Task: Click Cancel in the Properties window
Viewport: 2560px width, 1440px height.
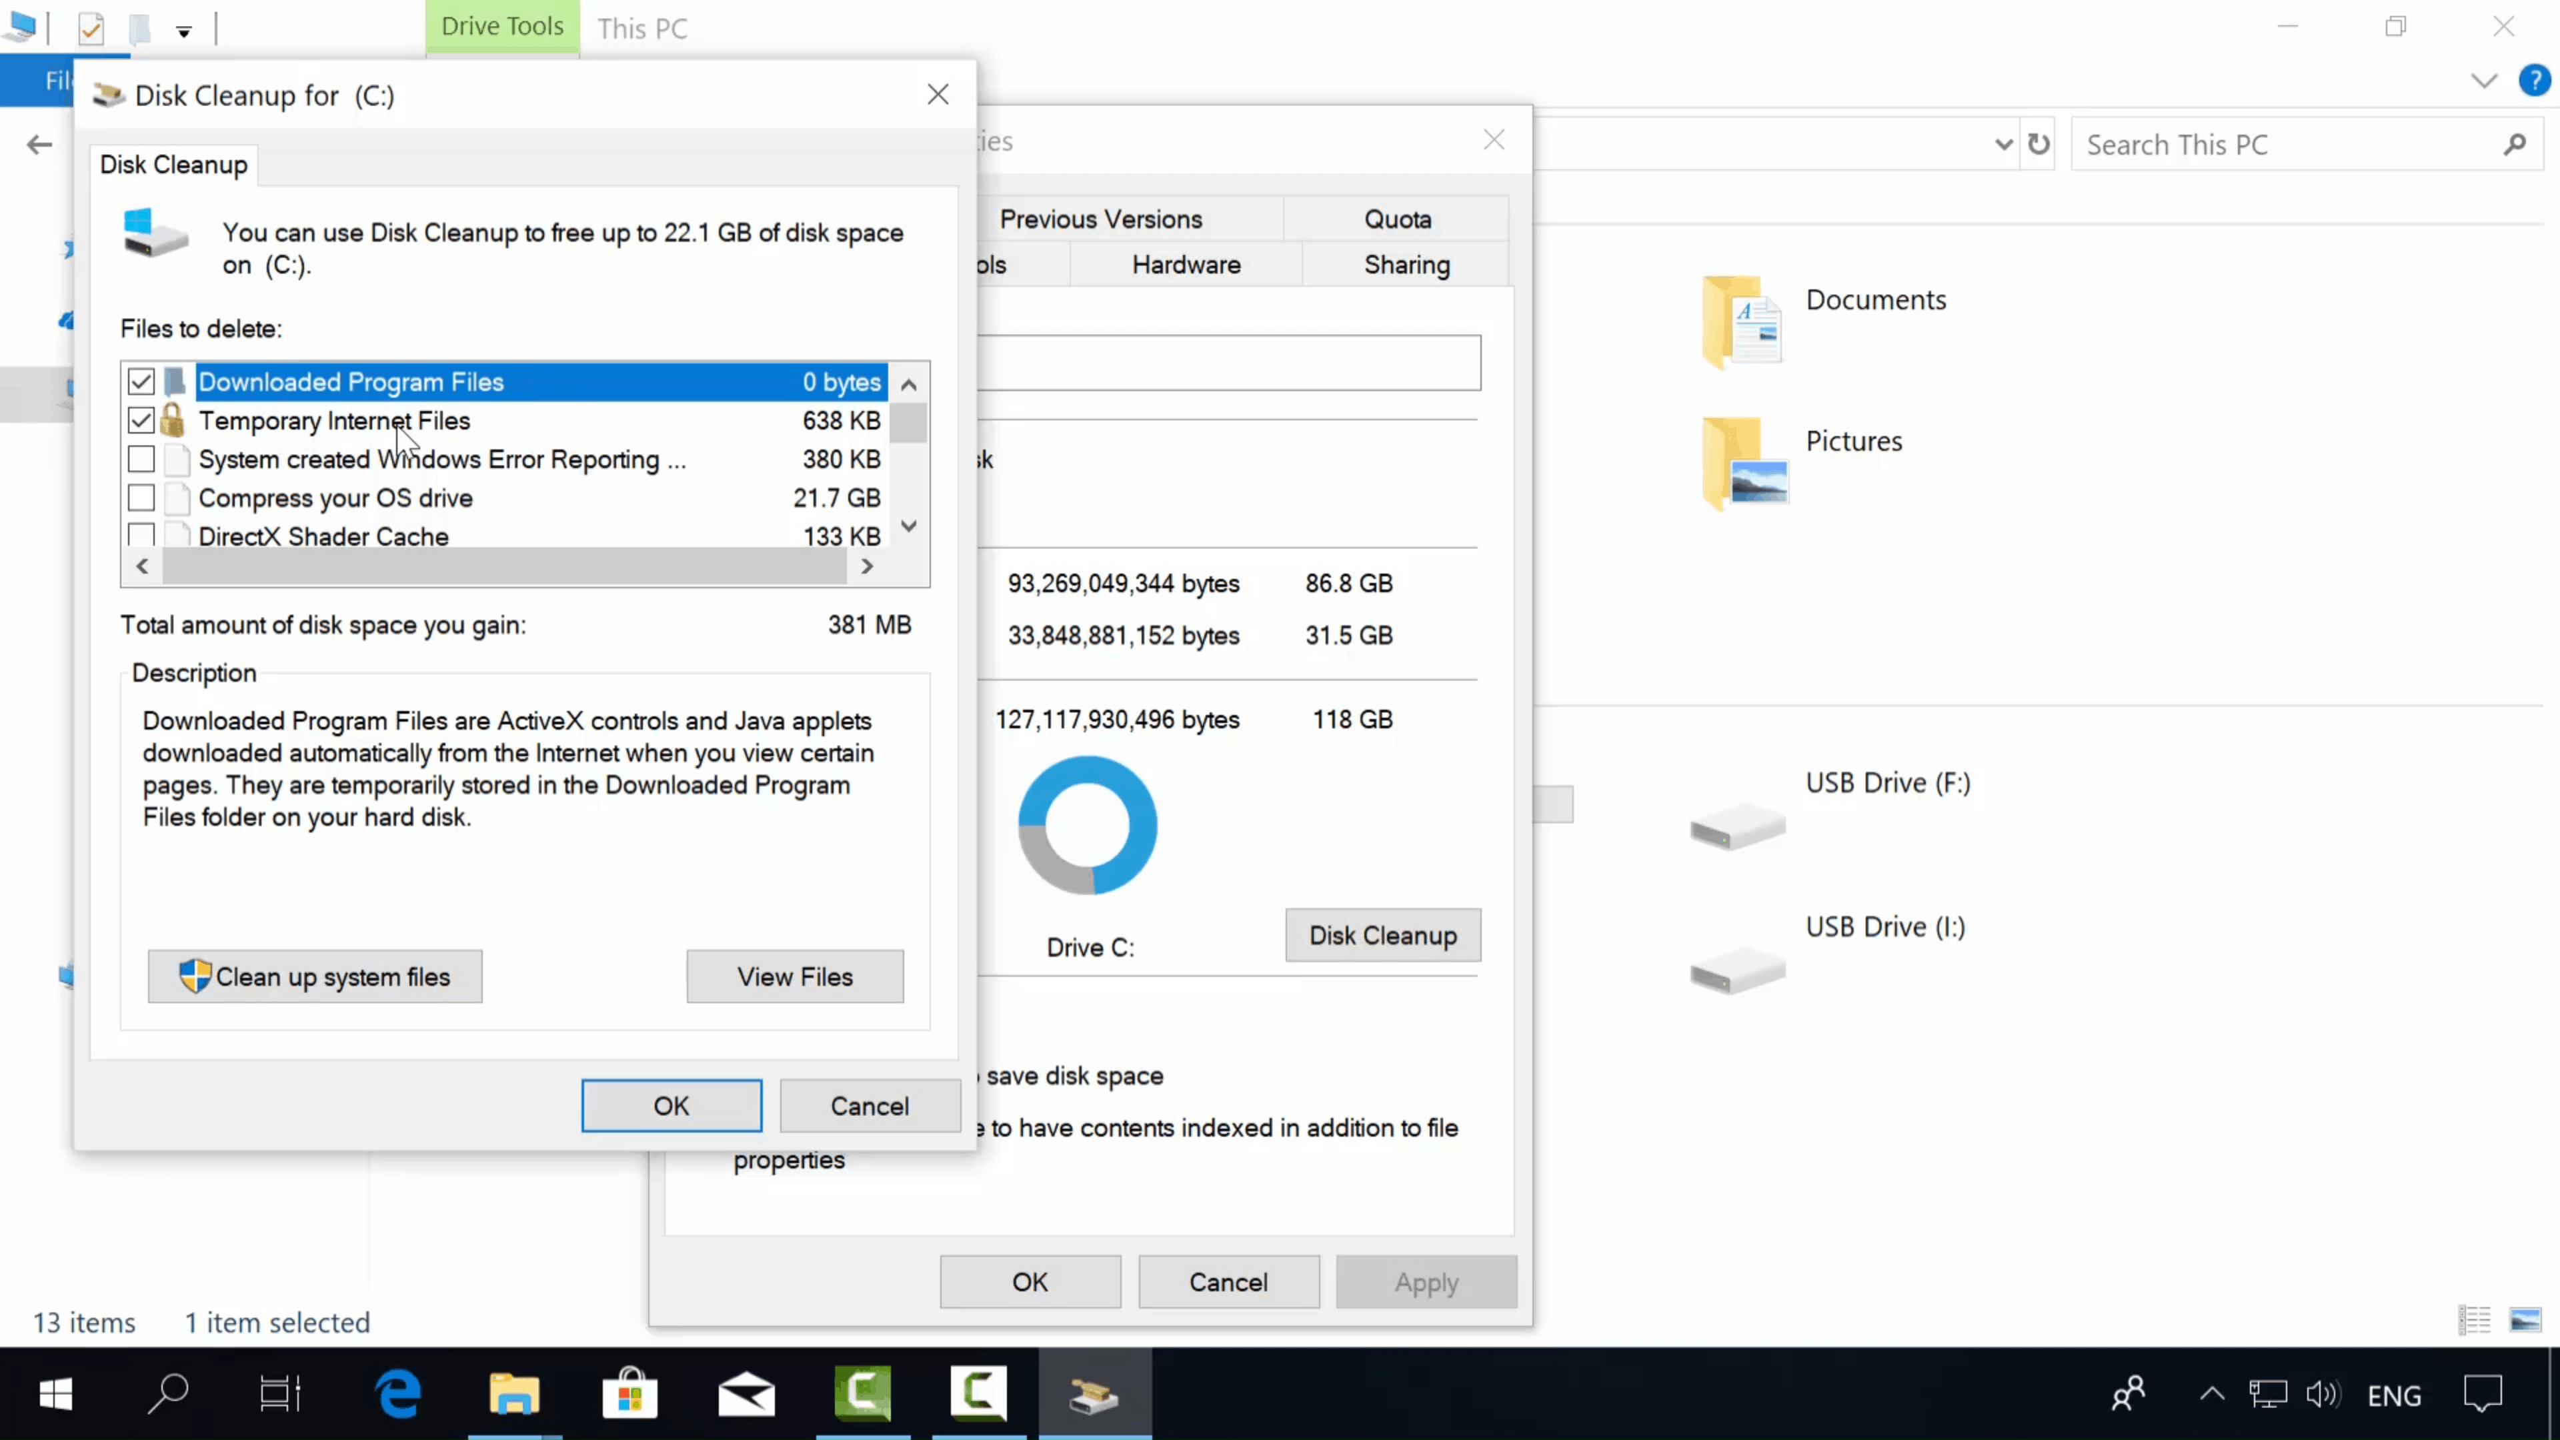Action: click(x=1229, y=1282)
